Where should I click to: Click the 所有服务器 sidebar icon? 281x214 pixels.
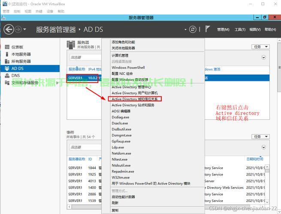click(x=7, y=61)
